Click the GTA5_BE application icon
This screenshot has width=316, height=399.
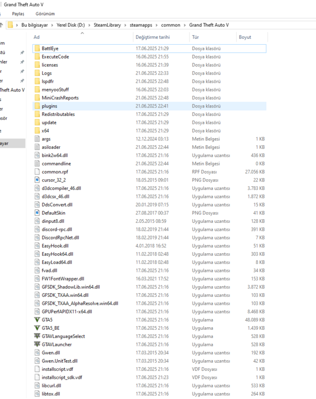tap(37, 328)
